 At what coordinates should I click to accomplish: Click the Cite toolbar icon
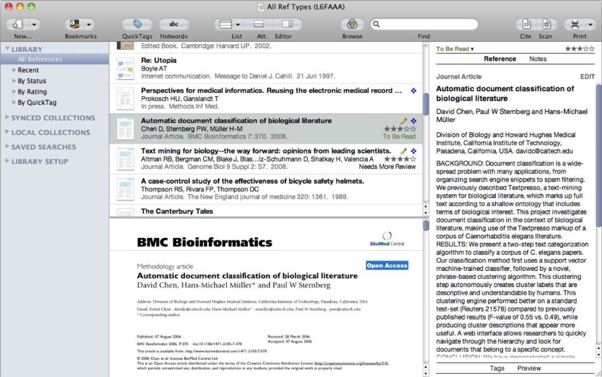526,24
